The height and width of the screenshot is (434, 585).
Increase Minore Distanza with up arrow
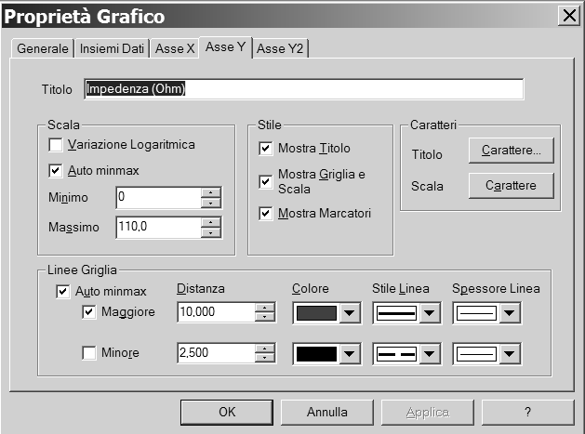pos(265,349)
